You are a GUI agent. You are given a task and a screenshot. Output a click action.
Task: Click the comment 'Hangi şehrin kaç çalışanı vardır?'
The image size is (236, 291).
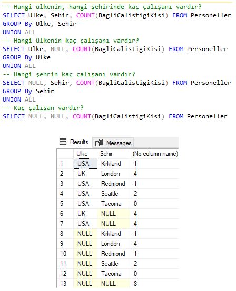[x=69, y=74]
